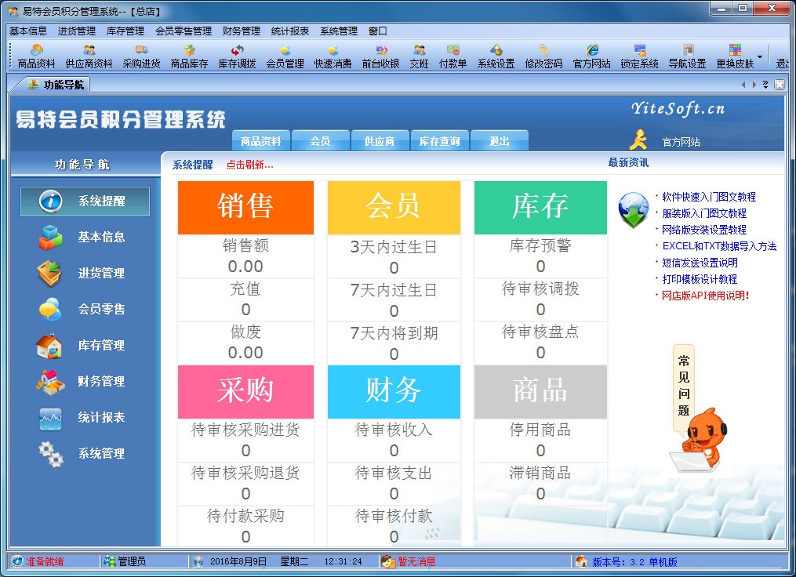The image size is (796, 577).
Task: Click 快速消费 toolbar icon
Action: (333, 56)
